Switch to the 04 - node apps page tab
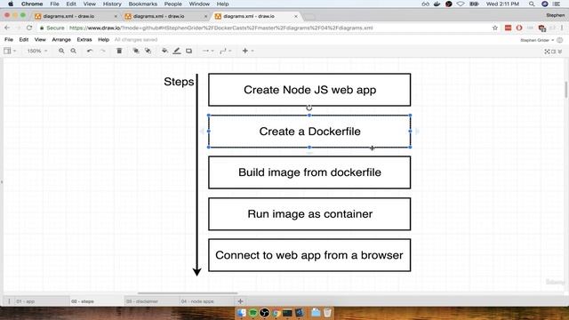Screen dimensions: 569x320 tap(207, 301)
